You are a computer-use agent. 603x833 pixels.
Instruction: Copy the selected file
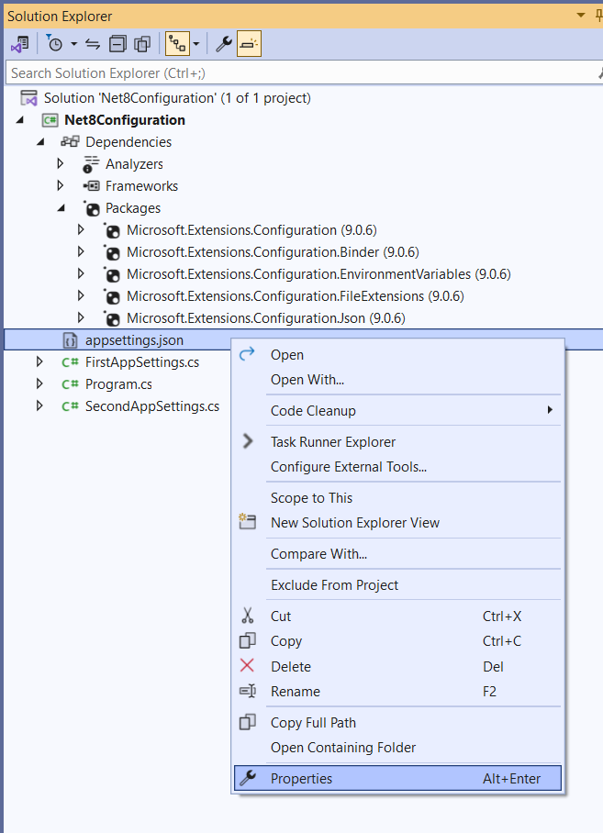397,640
